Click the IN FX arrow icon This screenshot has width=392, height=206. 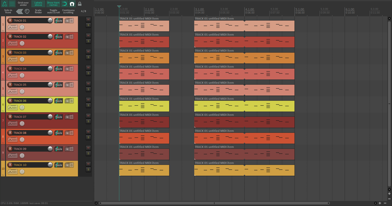point(20,12)
